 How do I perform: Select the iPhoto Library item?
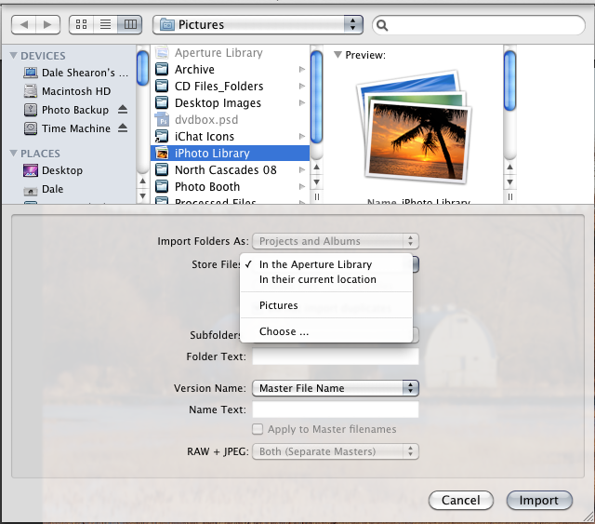pos(230,154)
